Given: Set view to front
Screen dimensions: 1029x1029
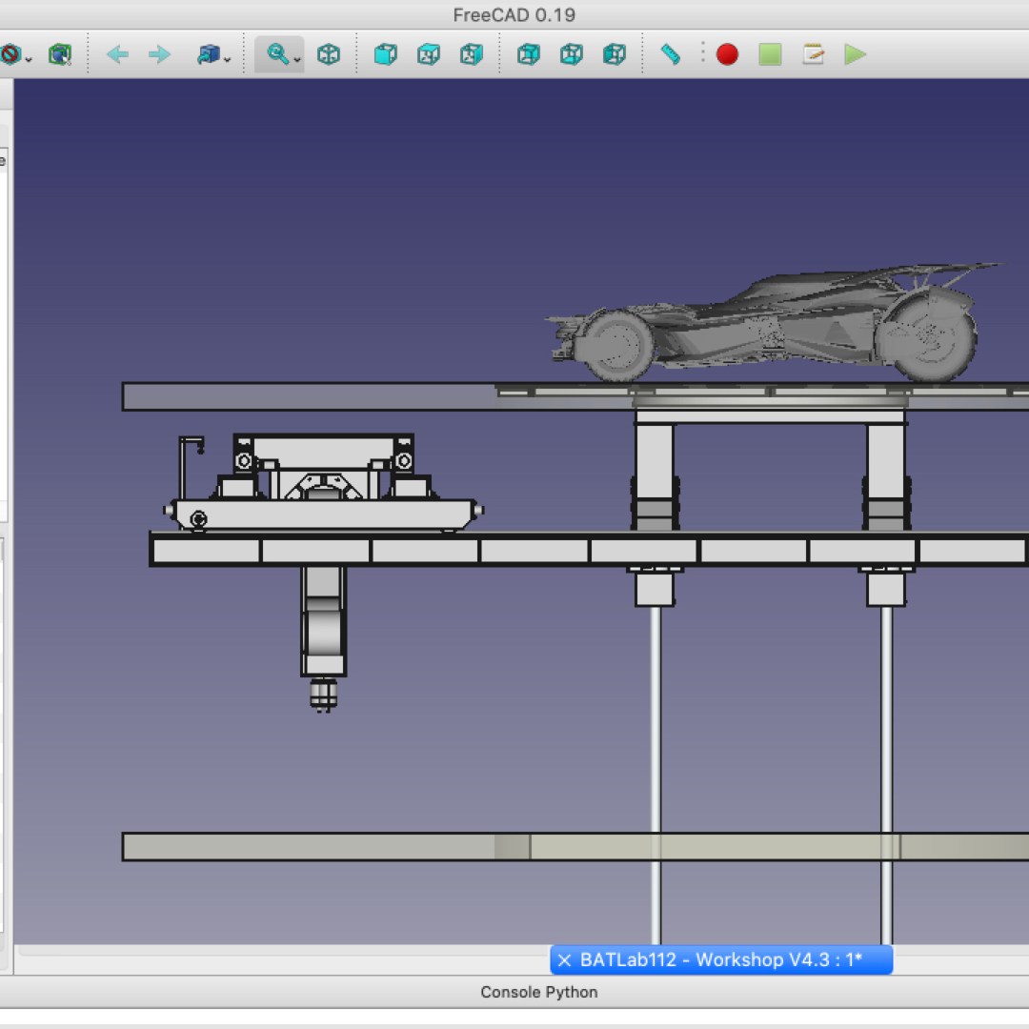Looking at the screenshot, I should click(x=386, y=54).
